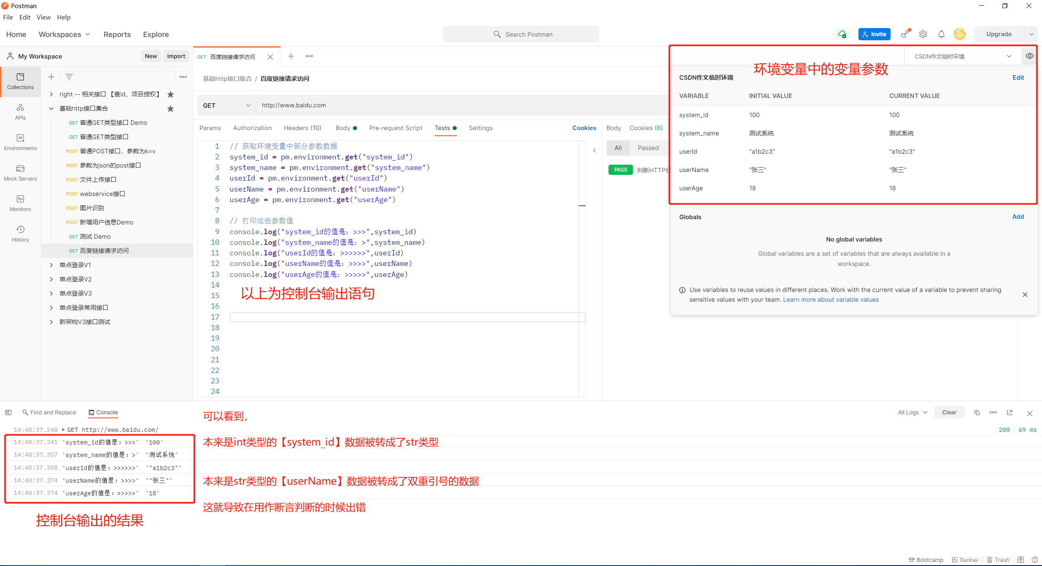The width and height of the screenshot is (1042, 566).
Task: Open the CSDN作文临时环境 environment selector
Action: click(x=963, y=56)
